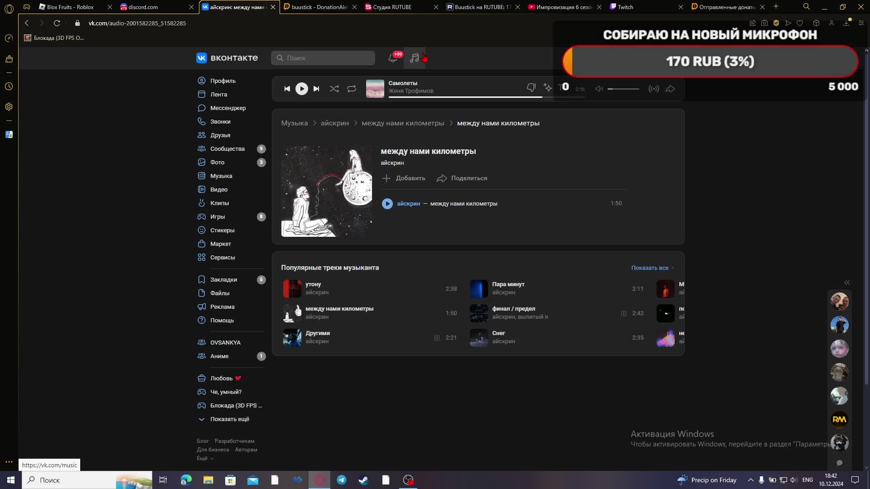Toggle shuffle playback mode
This screenshot has height=489, width=870.
click(334, 89)
